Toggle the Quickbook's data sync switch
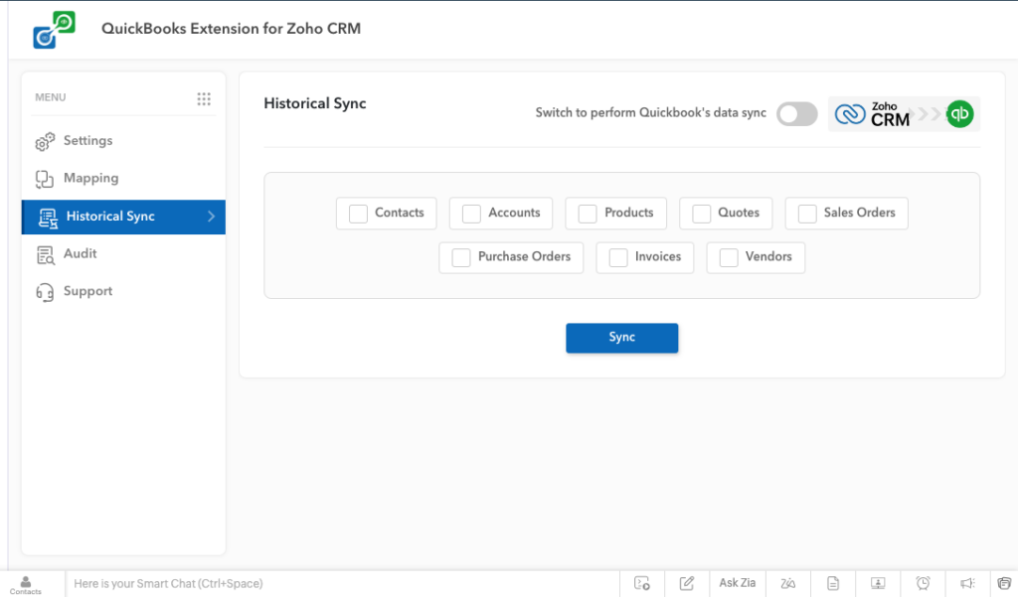Image resolution: width=1018 pixels, height=597 pixels. pos(796,114)
